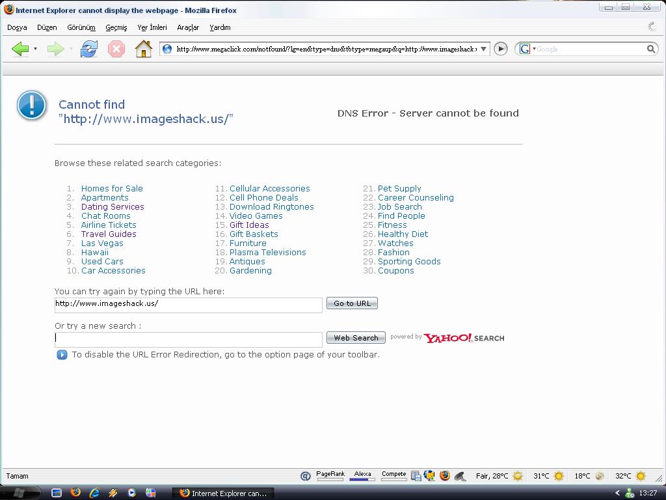Open the address bar URL dropdown
The image size is (666, 500).
point(483,49)
